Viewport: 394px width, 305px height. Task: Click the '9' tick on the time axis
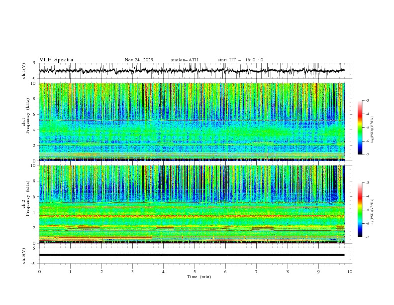click(318, 272)
